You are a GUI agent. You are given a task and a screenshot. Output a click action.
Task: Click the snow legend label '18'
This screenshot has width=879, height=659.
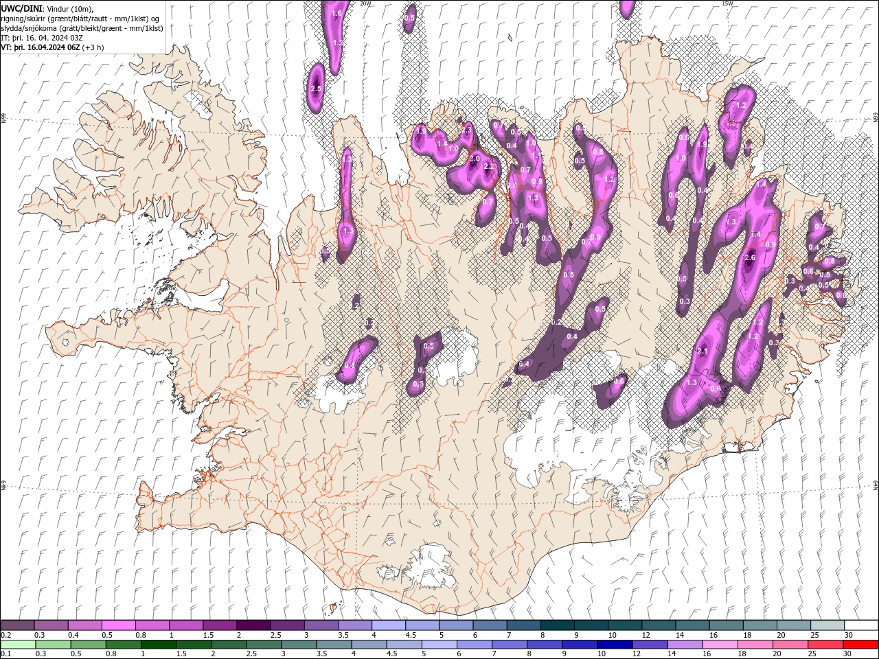click(x=748, y=635)
